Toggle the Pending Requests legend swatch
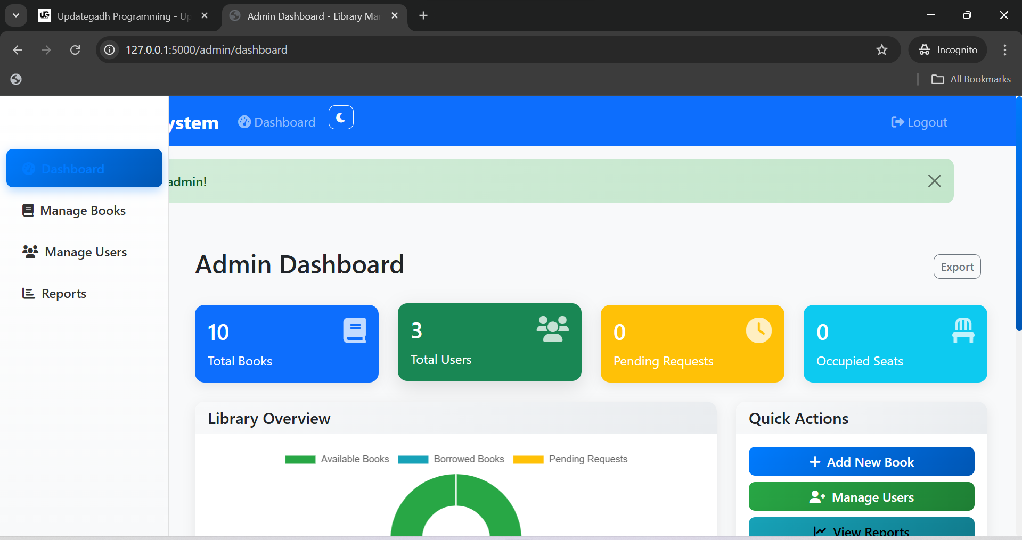 [528, 459]
